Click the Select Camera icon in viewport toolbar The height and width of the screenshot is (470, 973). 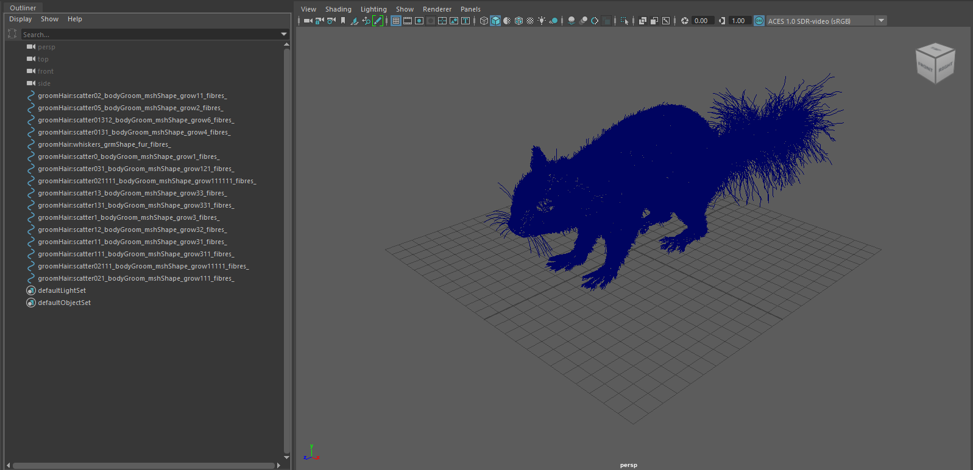click(308, 21)
